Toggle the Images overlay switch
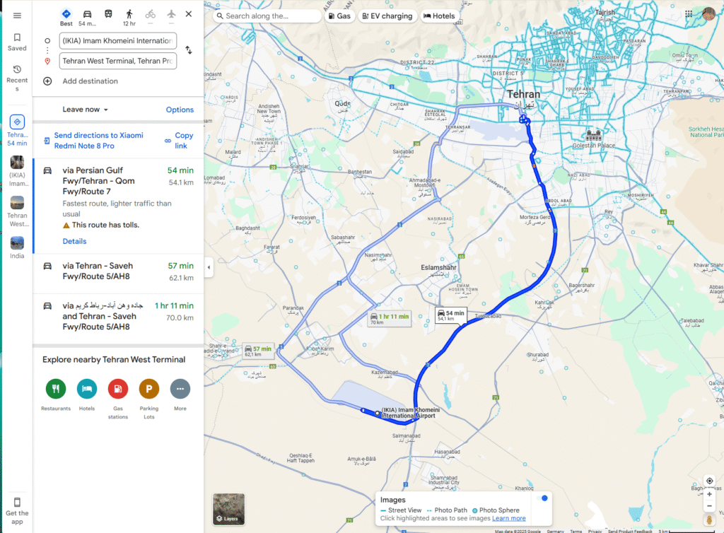 tap(542, 498)
